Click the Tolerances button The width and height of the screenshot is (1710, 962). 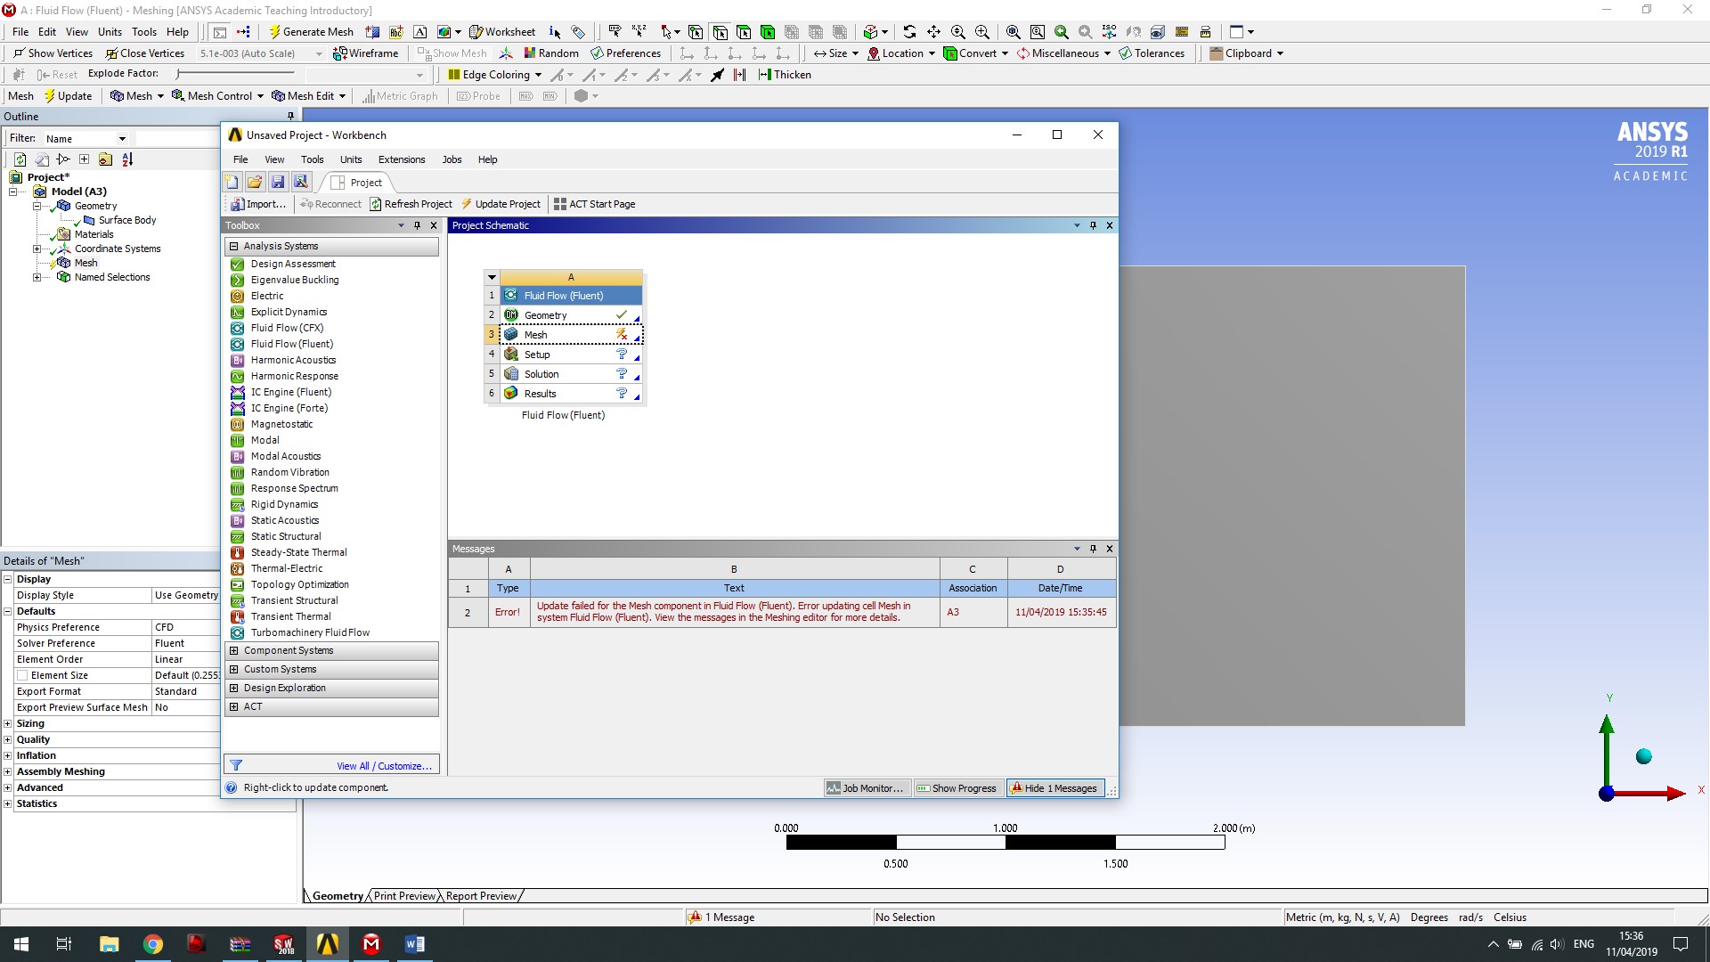1152,53
